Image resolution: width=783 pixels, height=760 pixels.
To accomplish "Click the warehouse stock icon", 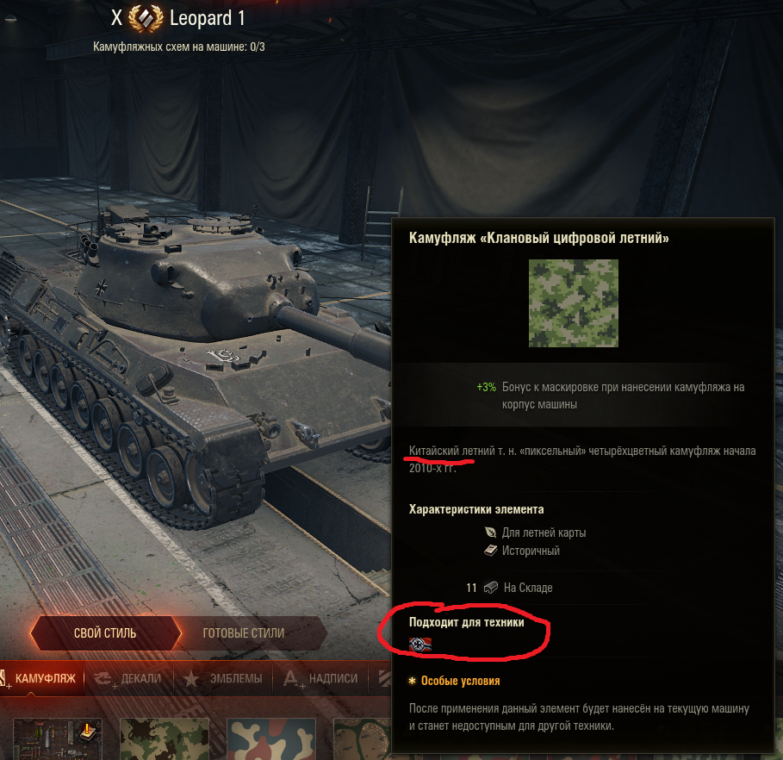I will point(491,588).
